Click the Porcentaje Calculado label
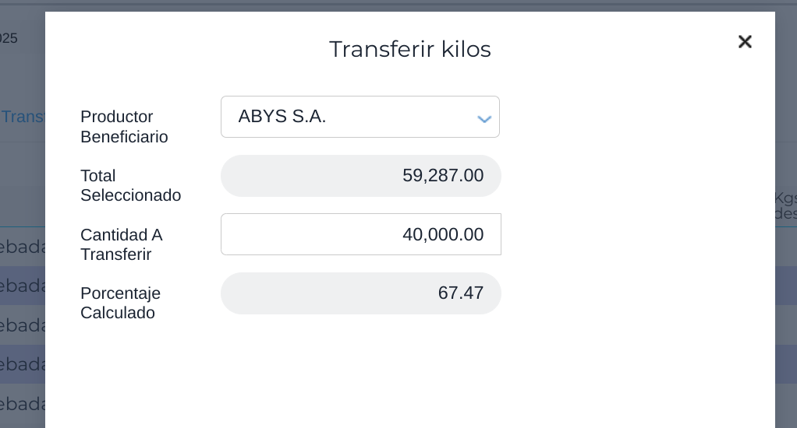Image resolution: width=797 pixels, height=428 pixels. coord(120,303)
